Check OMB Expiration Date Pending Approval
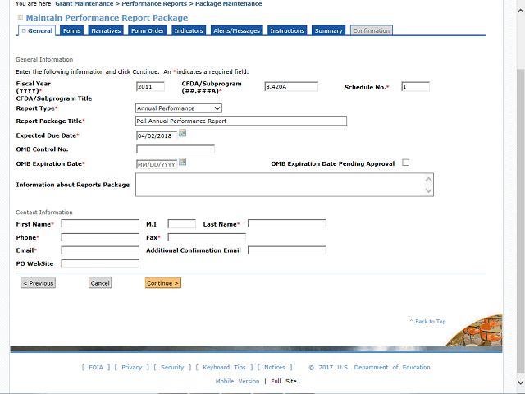Screen dimensions: 525x394 click(405, 163)
